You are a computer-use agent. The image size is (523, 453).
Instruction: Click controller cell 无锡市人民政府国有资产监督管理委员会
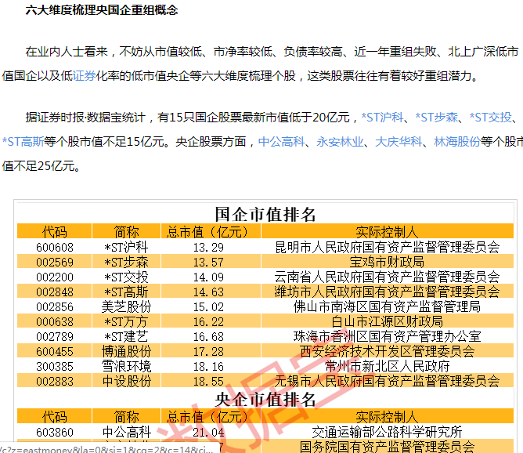(x=387, y=381)
